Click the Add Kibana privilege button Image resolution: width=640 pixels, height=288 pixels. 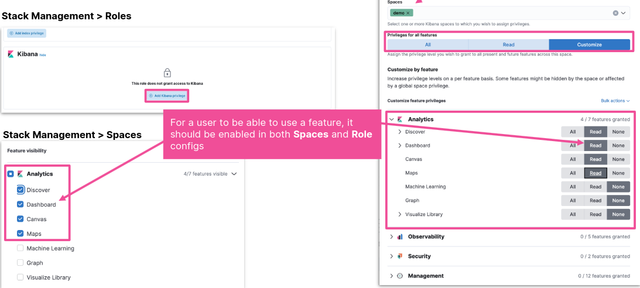167,95
